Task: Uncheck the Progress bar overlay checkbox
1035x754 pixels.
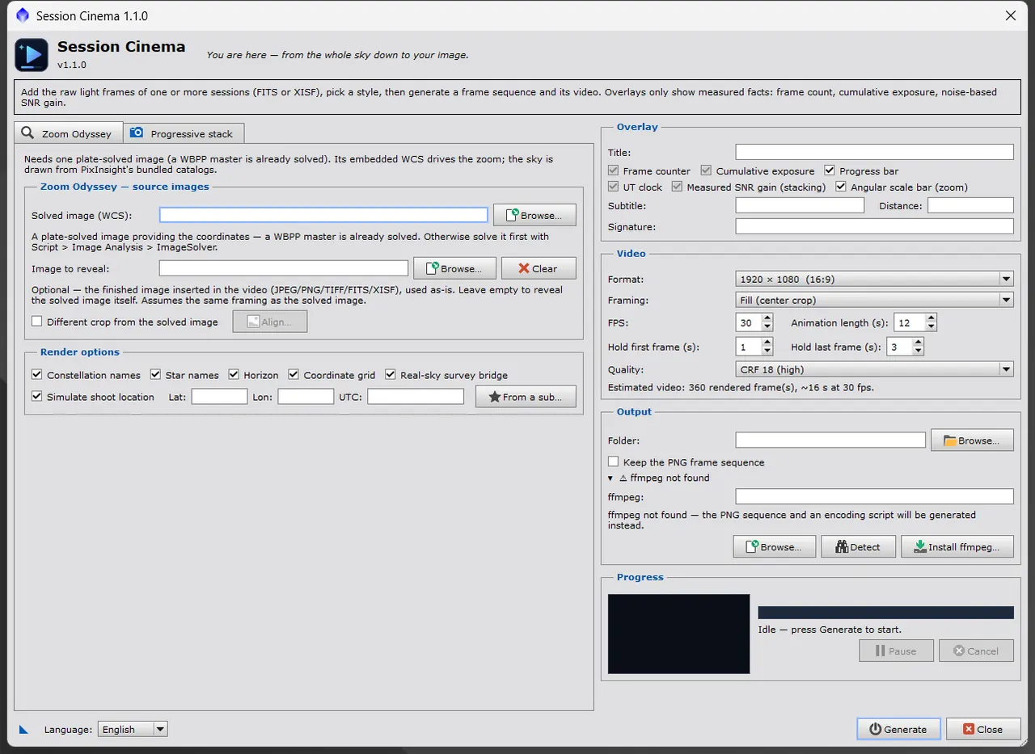Action: click(x=830, y=171)
